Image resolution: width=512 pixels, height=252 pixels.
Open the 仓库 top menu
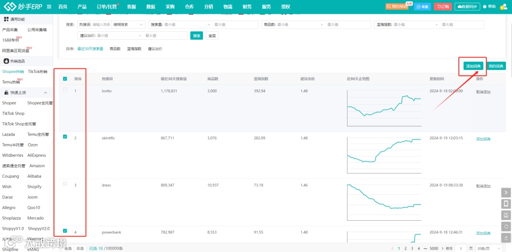pos(189,7)
